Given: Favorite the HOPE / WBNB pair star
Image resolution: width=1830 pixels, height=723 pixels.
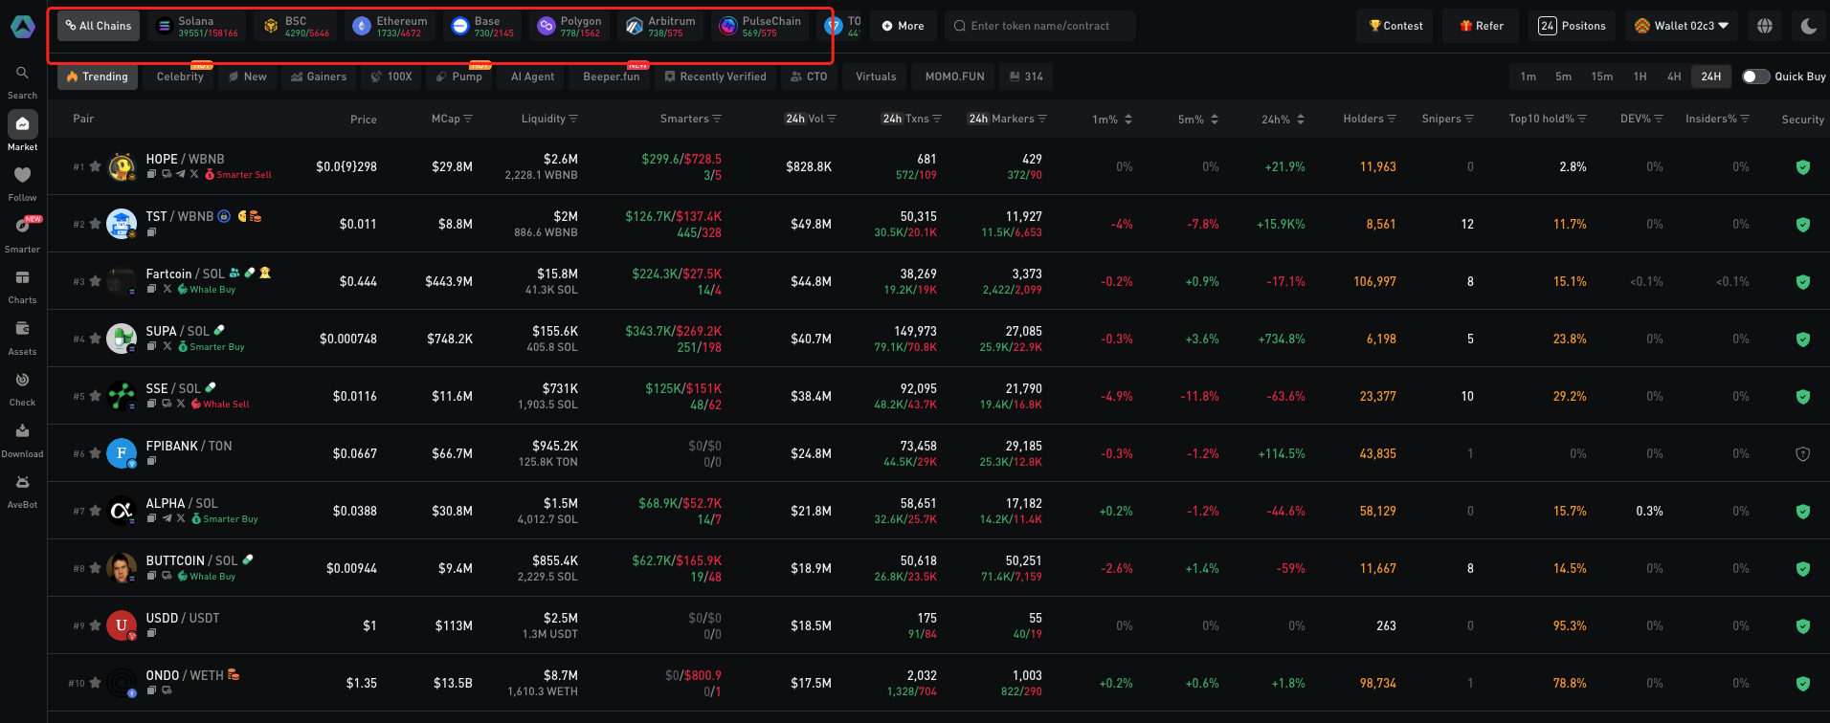Looking at the screenshot, I should pos(95,166).
